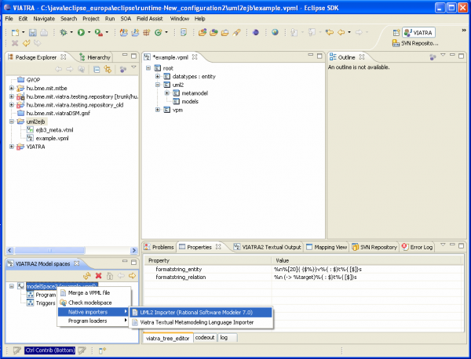The height and width of the screenshot is (359, 471).
Task: Click the New Java Package icon
Action: [147, 32]
